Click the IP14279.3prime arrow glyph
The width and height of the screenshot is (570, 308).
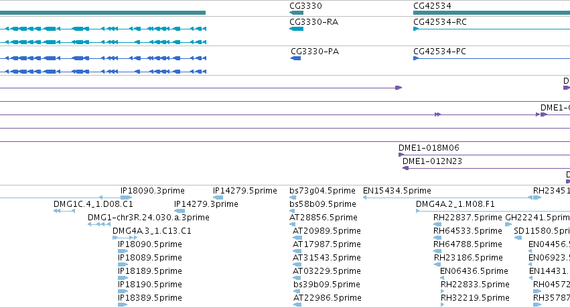(x=180, y=211)
